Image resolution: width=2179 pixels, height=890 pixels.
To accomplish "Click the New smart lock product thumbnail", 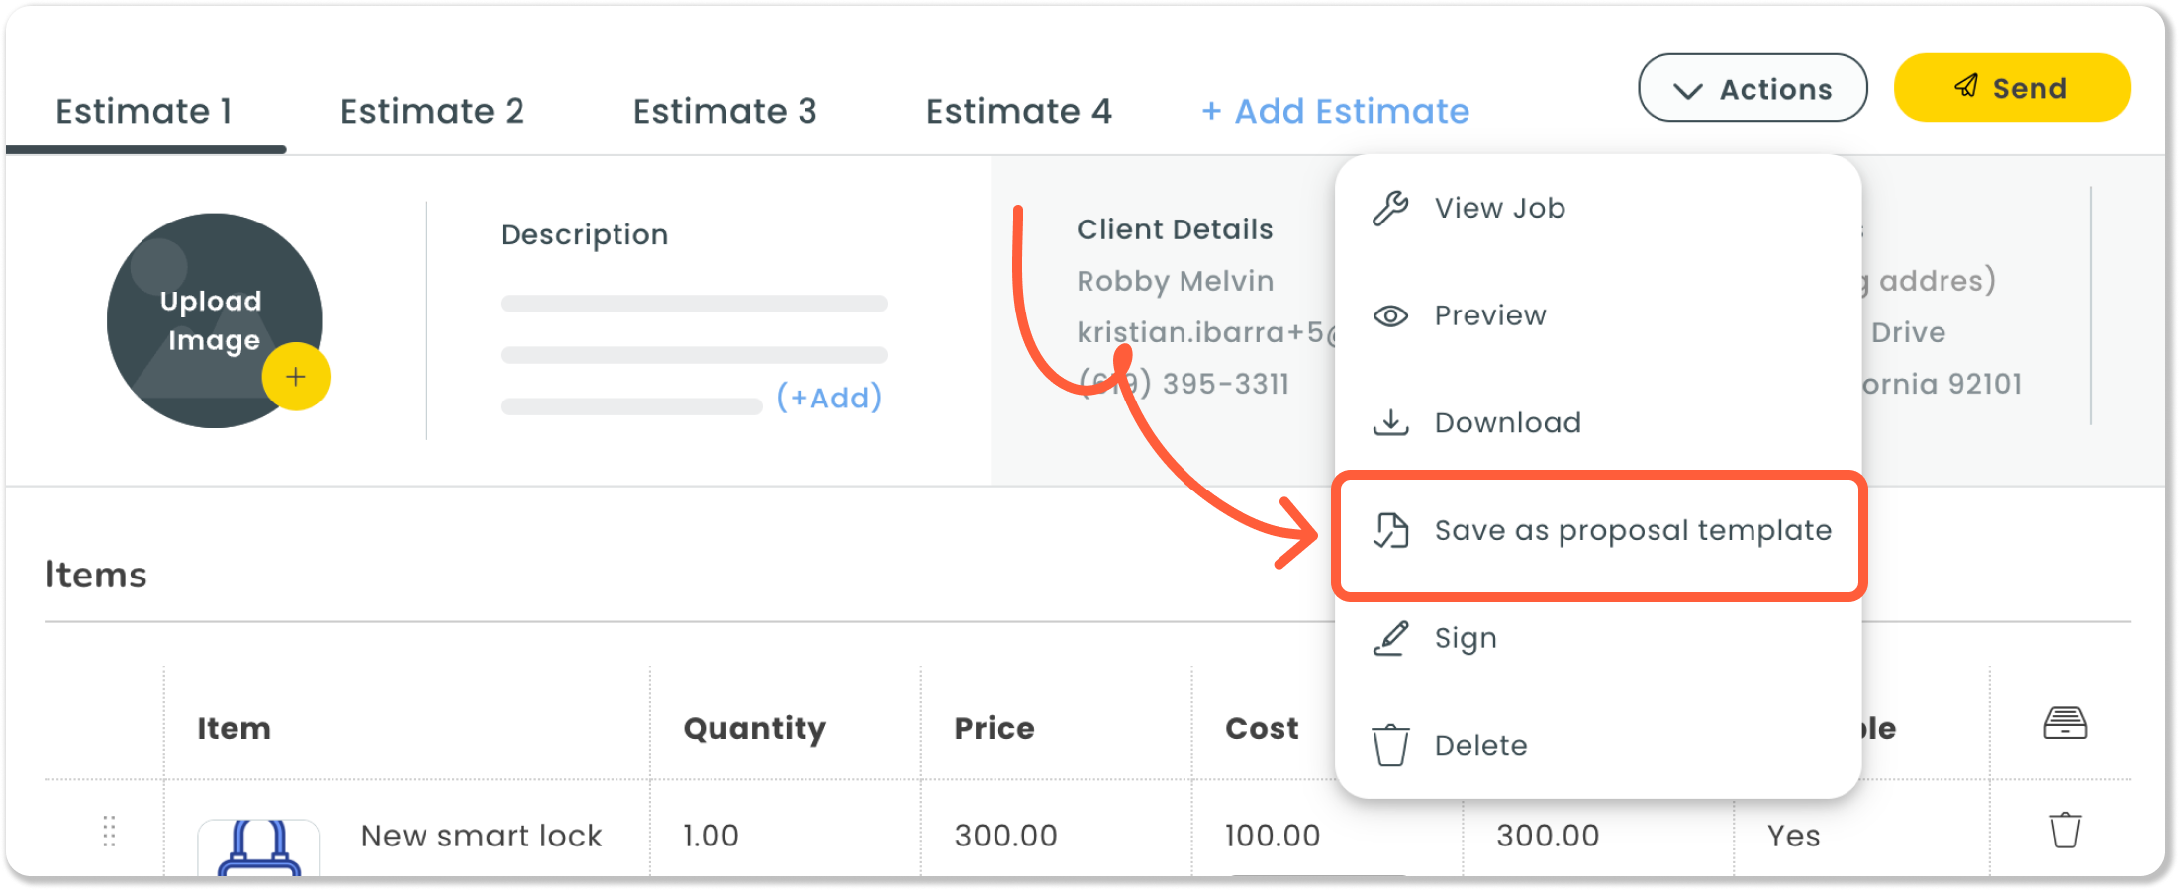I will 258,846.
